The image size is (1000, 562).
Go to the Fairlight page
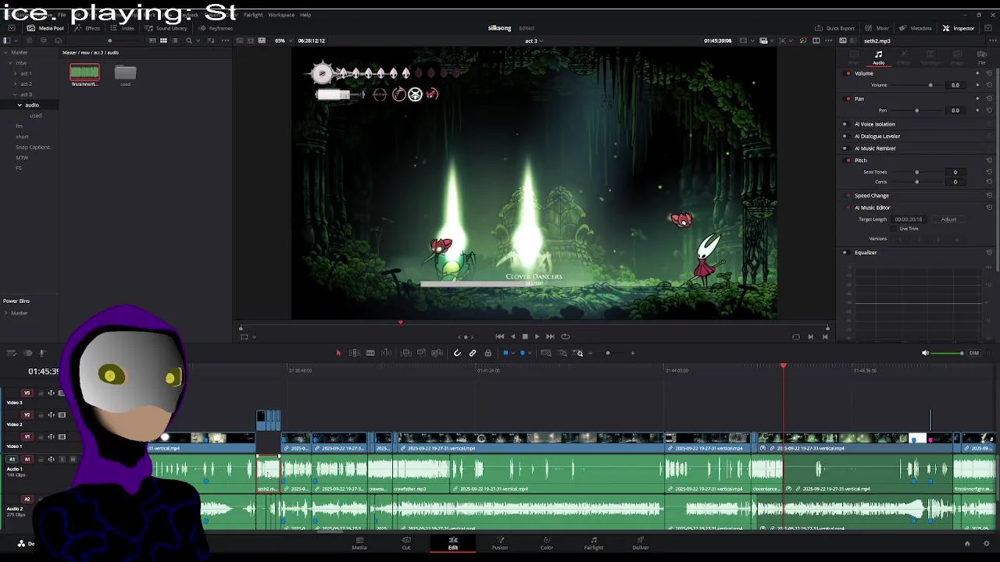click(x=594, y=543)
